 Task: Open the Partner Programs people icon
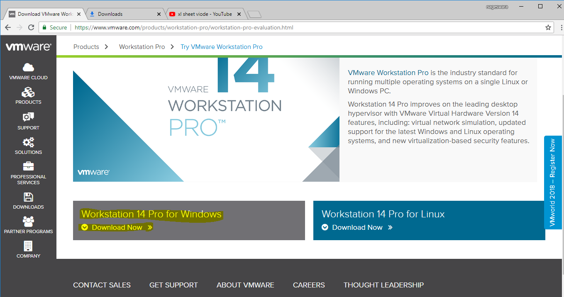[28, 222]
